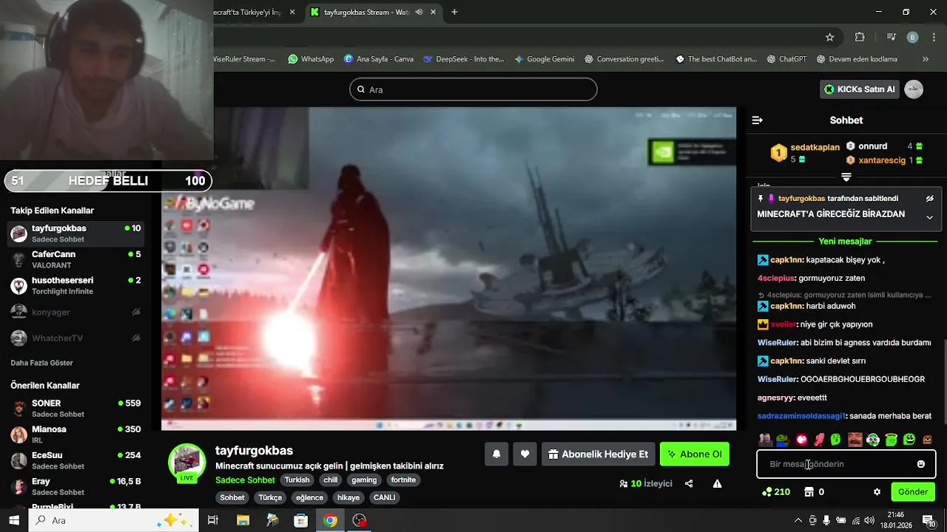The height and width of the screenshot is (532, 947).
Task: Click the Pepe frog emote
Action: [x=783, y=440]
